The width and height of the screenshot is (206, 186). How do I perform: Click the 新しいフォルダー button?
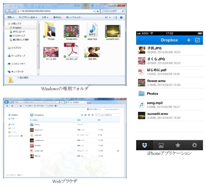[x=74, y=17]
